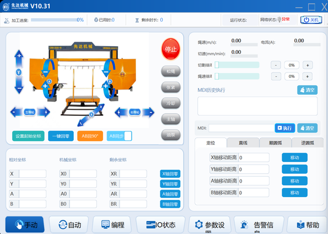The height and width of the screenshot is (234, 328).
Task: Click the X轴回零 button
Action: [170, 174]
